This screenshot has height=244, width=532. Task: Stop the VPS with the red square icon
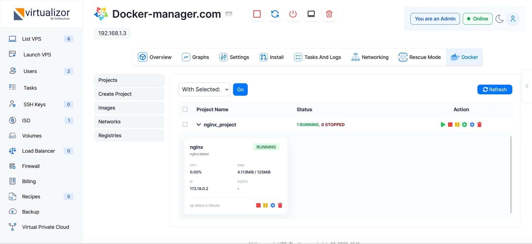(257, 14)
